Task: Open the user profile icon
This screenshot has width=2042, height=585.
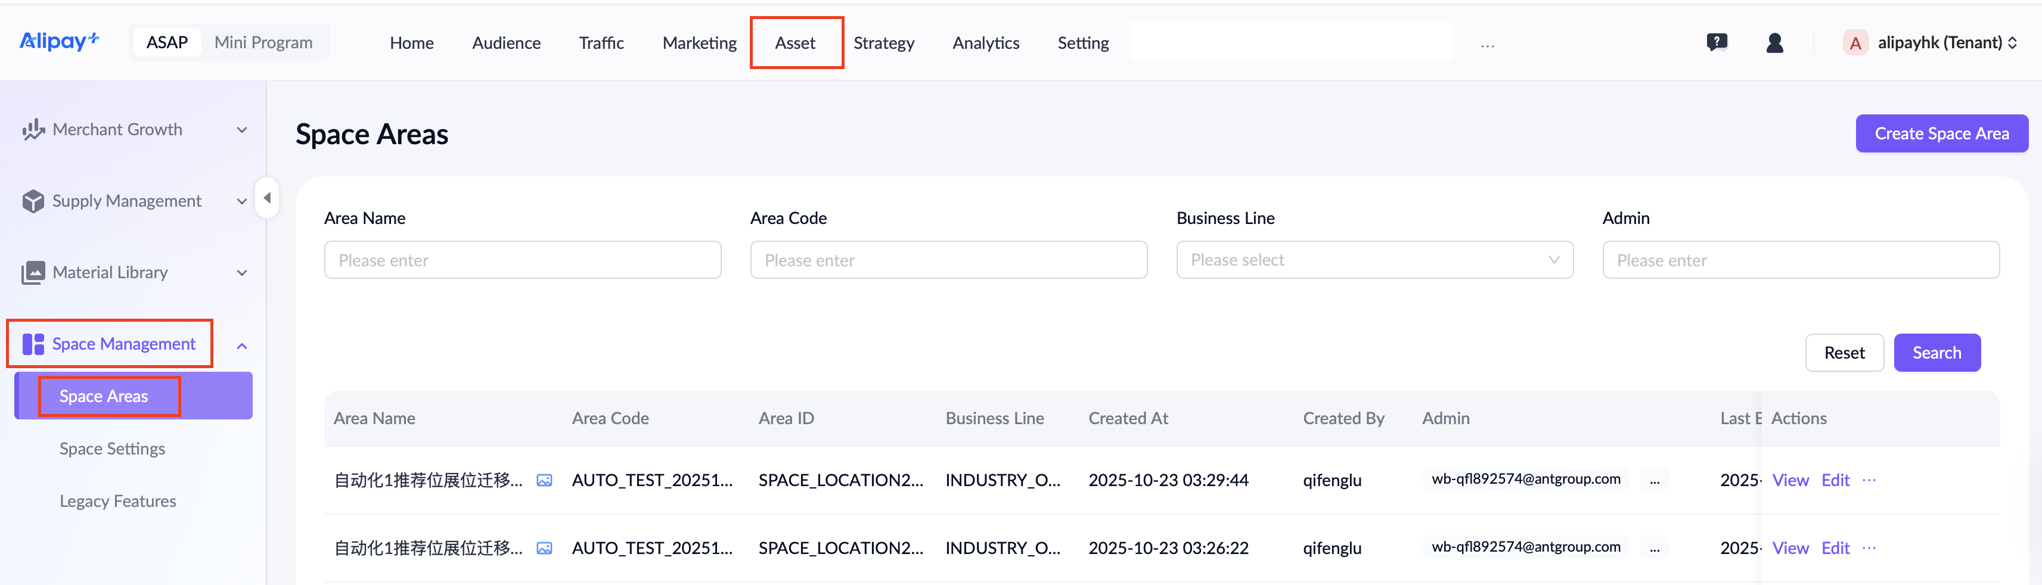Action: pos(1774,43)
